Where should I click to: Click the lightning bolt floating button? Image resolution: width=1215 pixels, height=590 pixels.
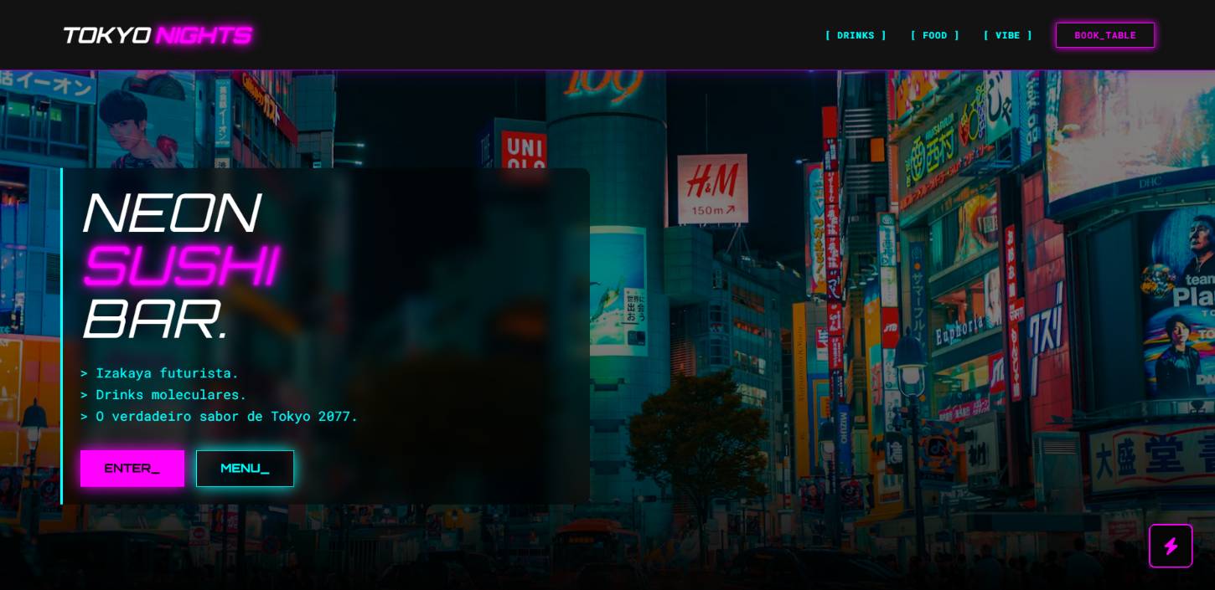1170,546
